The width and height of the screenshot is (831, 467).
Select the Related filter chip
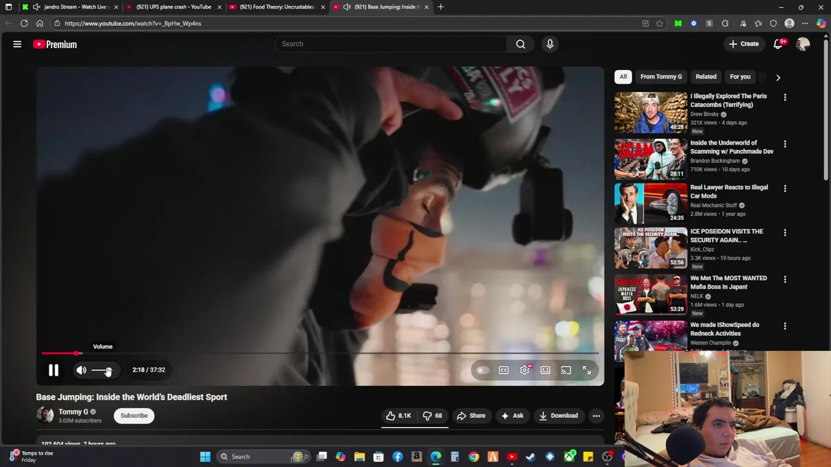pos(706,77)
